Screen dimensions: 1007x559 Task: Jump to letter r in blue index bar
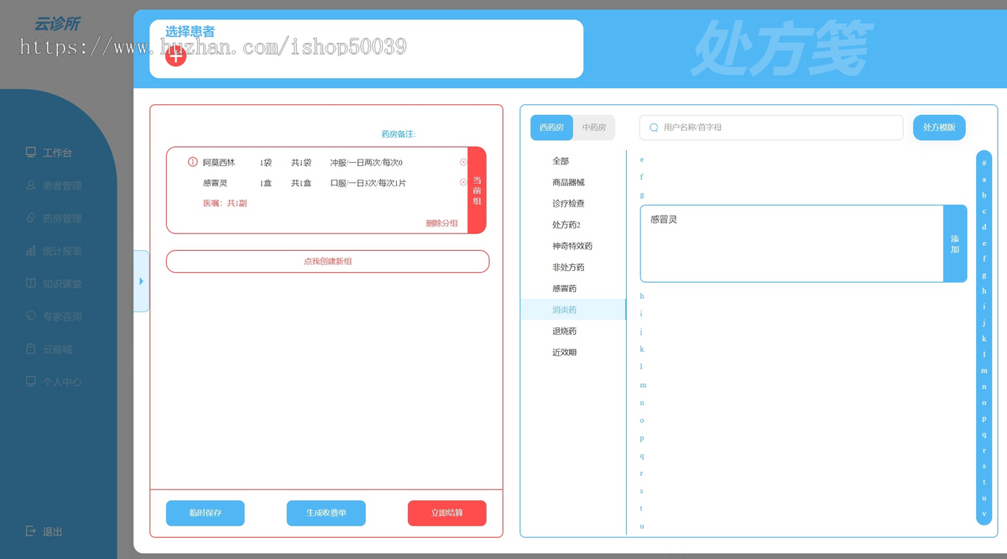[x=984, y=451]
